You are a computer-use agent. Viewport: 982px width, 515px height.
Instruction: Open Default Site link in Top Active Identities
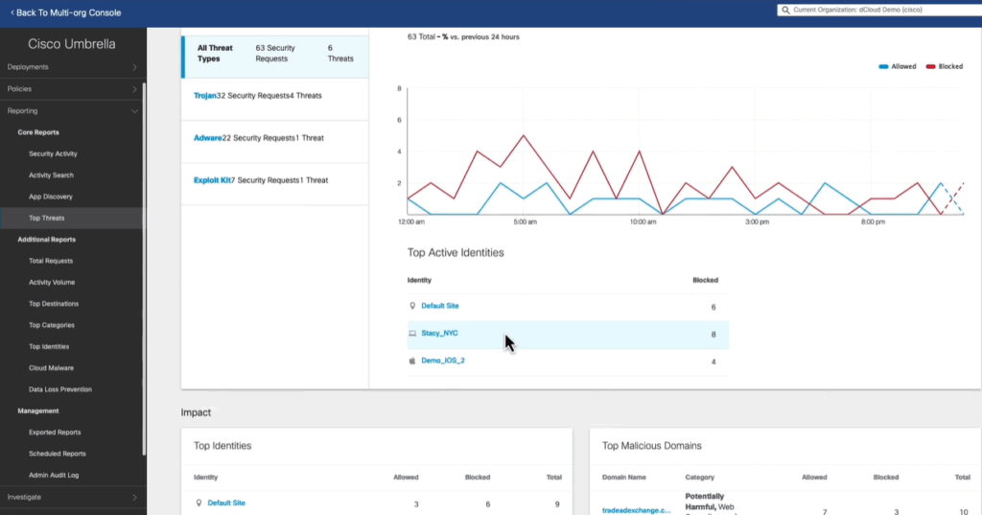click(x=439, y=306)
